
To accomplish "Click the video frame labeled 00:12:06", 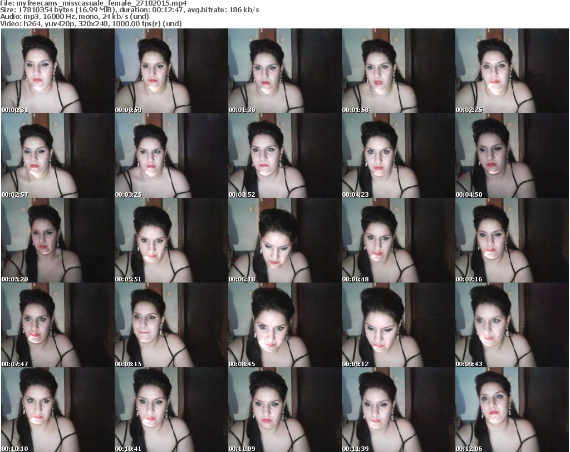I will click(x=512, y=410).
